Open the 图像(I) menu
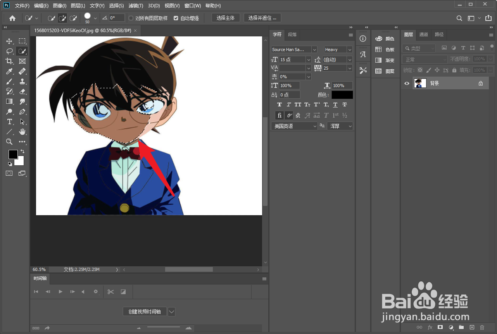 [60, 6]
